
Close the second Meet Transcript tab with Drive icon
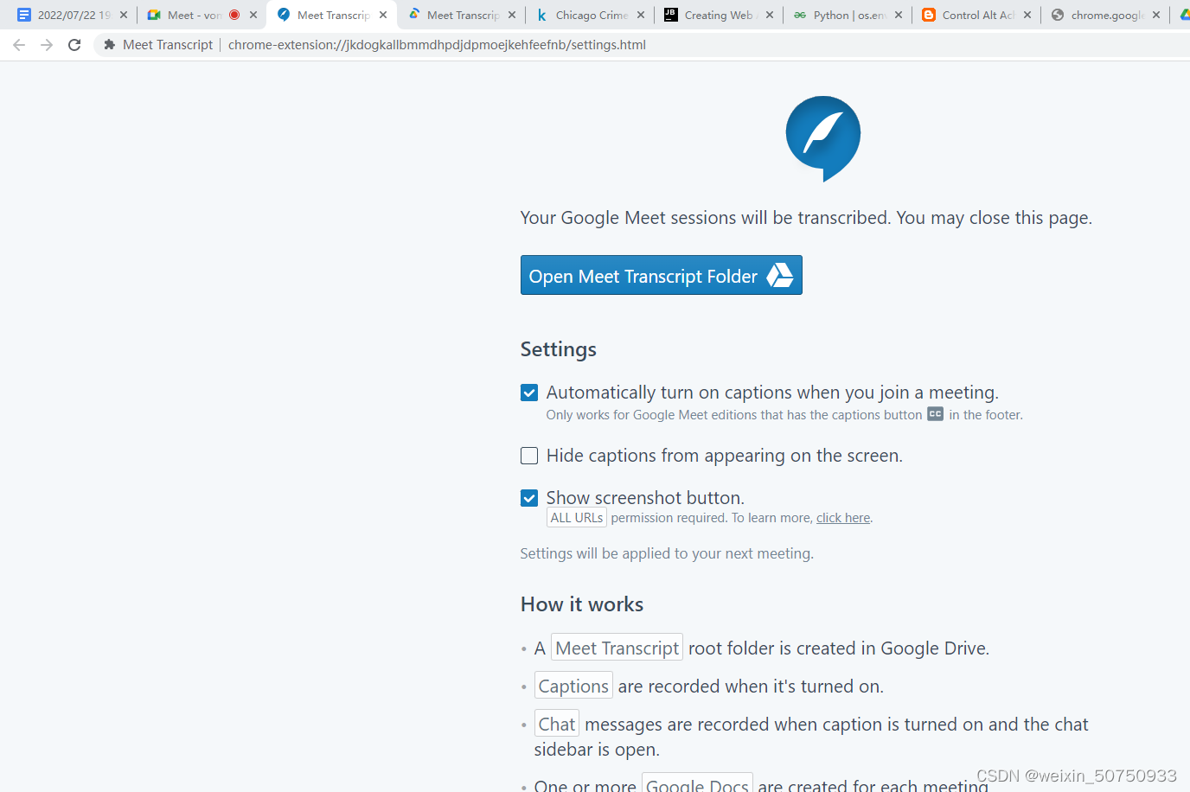point(512,15)
